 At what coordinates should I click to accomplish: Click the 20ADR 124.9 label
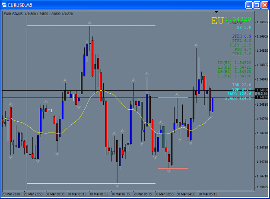coord(238,98)
